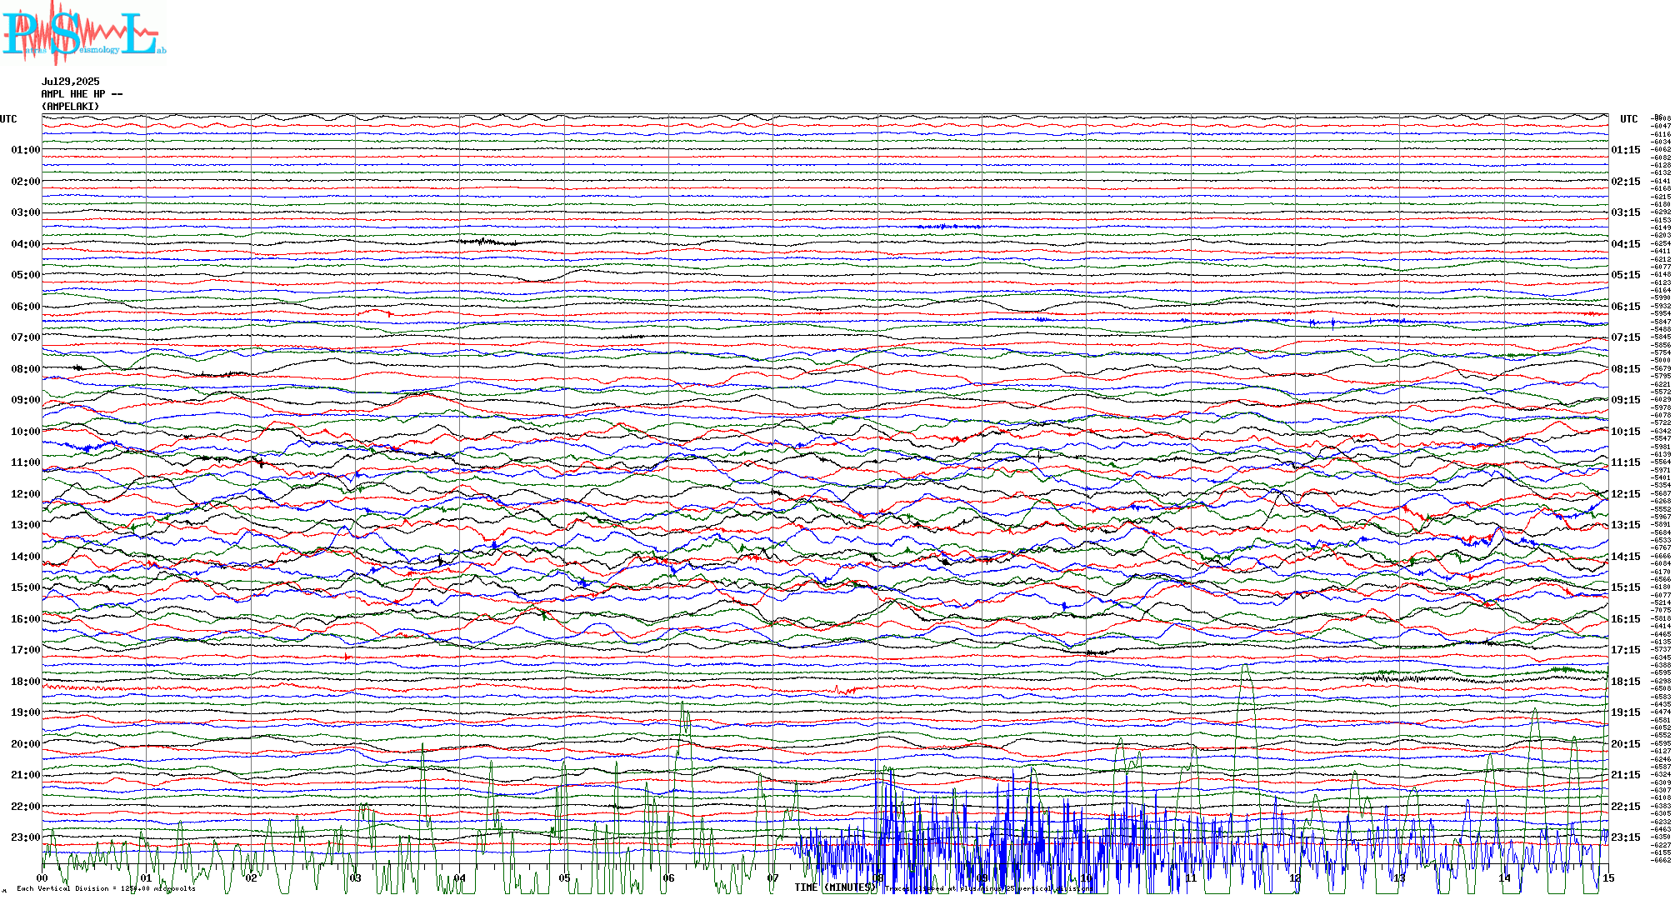Image resolution: width=1675 pixels, height=900 pixels.
Task: Click the 23:15 right-side time label
Action: coord(1626,837)
